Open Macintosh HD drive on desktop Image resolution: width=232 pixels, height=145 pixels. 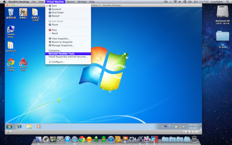(222, 14)
